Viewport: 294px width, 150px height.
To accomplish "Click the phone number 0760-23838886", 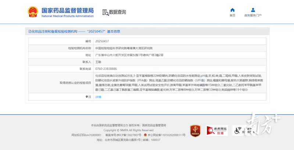I will pyautogui.click(x=106, y=68).
